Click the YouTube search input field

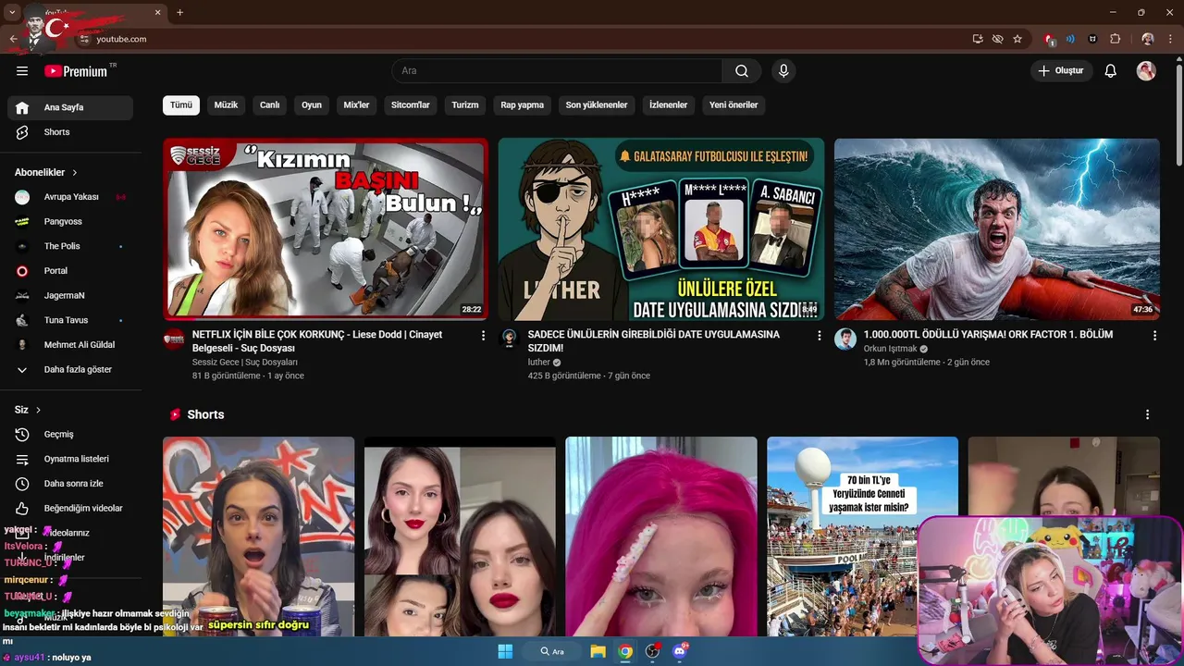tap(557, 71)
